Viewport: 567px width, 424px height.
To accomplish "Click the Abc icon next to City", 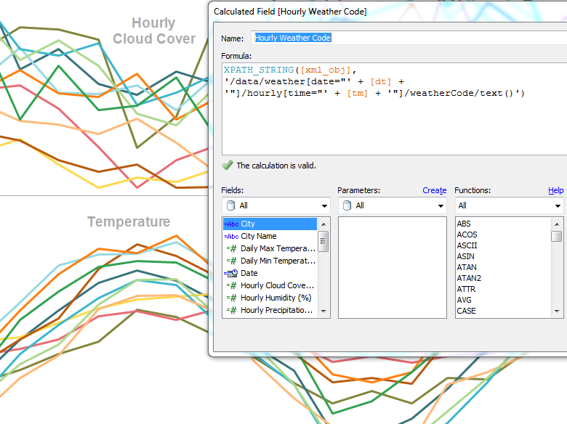I will tap(231, 224).
